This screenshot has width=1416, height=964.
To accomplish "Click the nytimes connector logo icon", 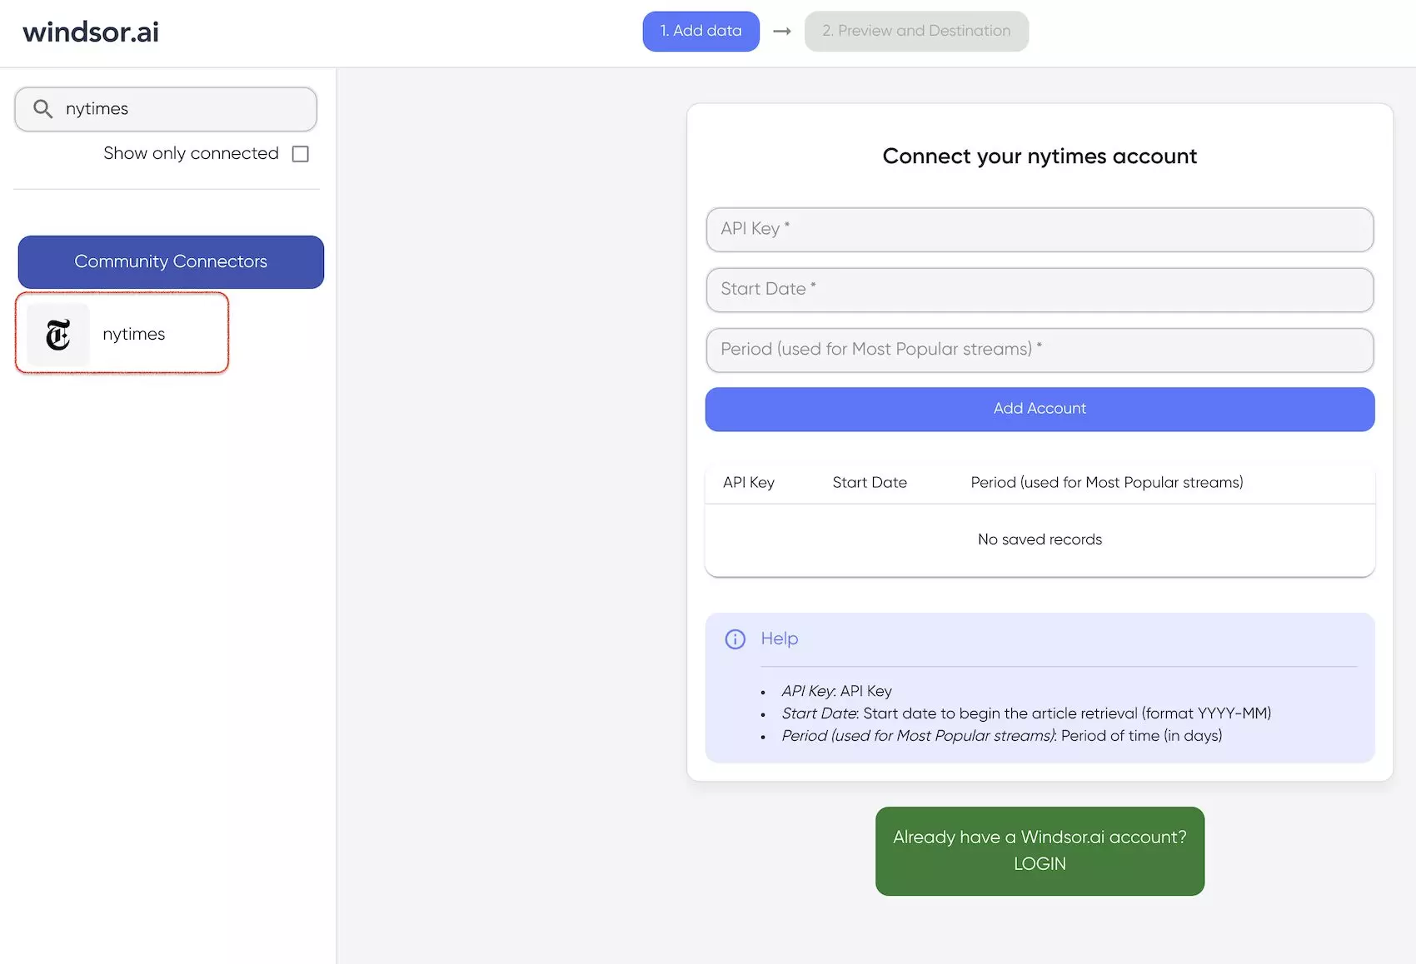I will (x=58, y=335).
